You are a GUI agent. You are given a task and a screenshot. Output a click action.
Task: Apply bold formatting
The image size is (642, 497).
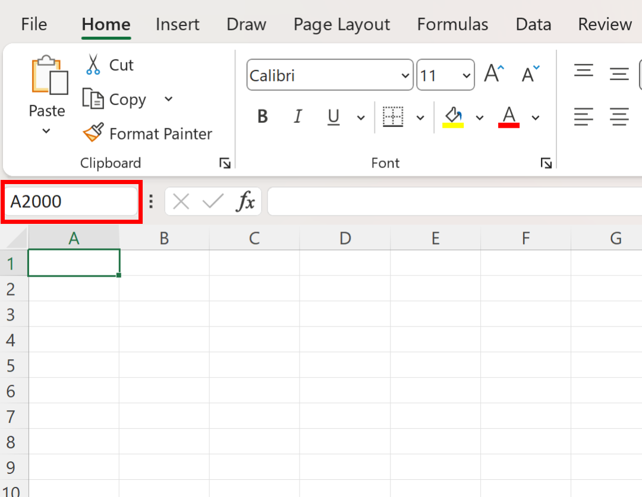coord(262,116)
